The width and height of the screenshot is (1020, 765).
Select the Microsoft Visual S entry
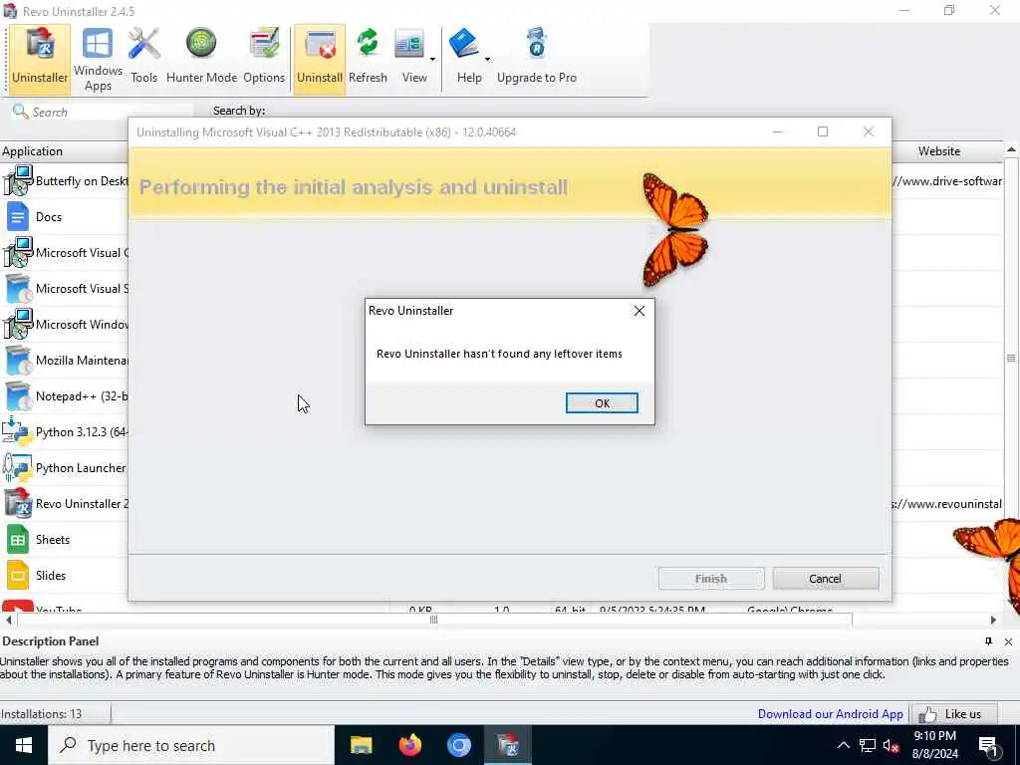[65, 288]
